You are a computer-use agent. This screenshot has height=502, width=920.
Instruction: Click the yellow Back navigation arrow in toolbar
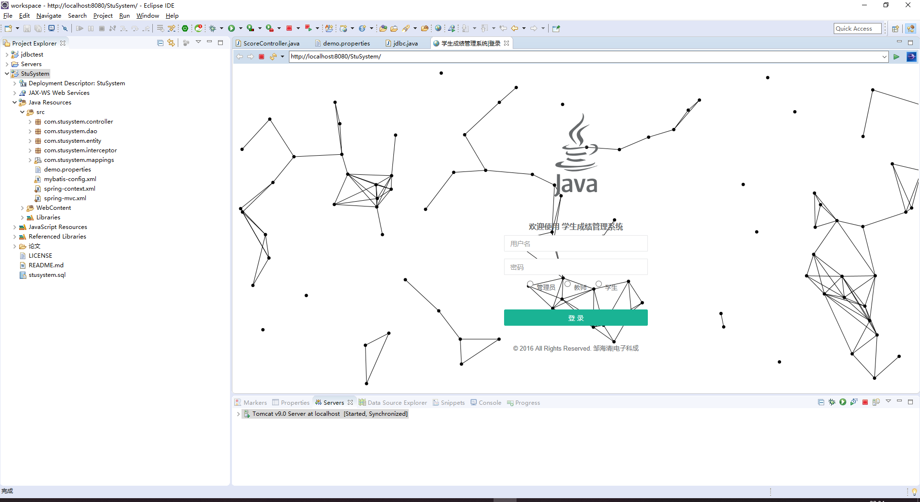coord(515,28)
